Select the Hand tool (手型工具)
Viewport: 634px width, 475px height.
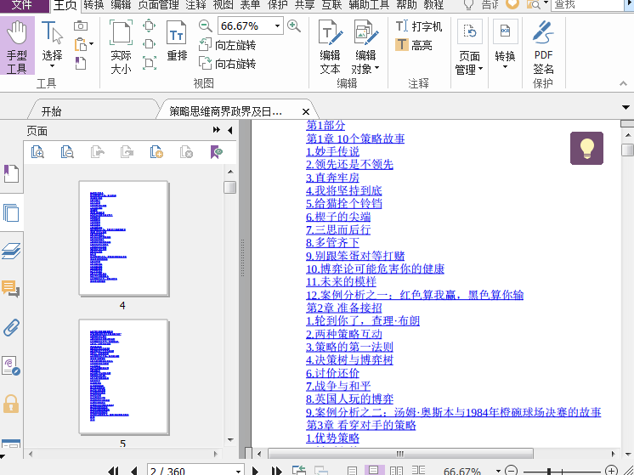[17, 47]
